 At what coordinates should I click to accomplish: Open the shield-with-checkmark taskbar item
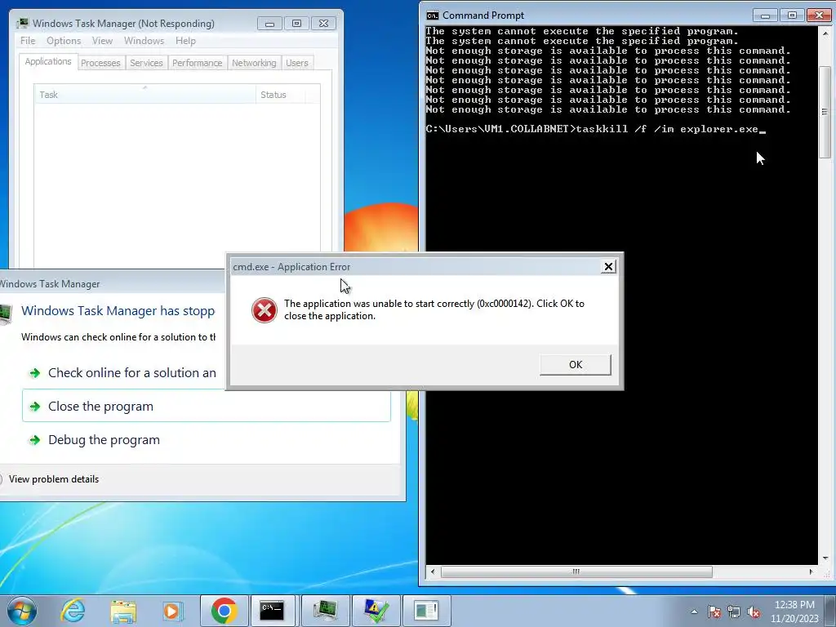(376, 611)
